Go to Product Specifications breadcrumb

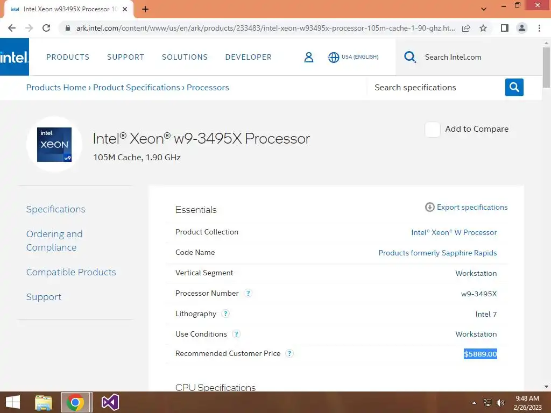coord(136,88)
